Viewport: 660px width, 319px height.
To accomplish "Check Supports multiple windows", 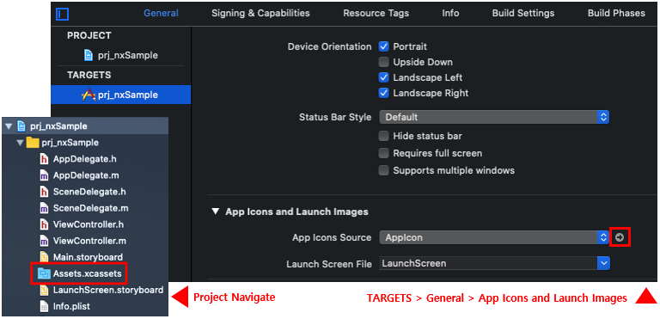I will pyautogui.click(x=383, y=170).
